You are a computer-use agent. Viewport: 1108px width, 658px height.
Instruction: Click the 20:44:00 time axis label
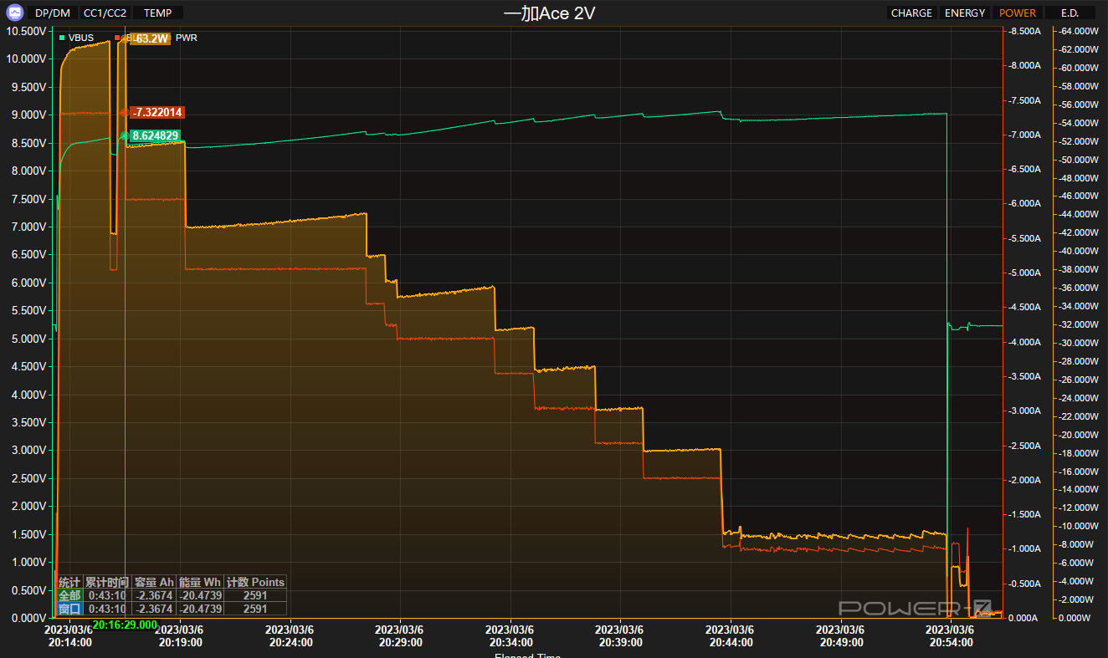point(731,642)
